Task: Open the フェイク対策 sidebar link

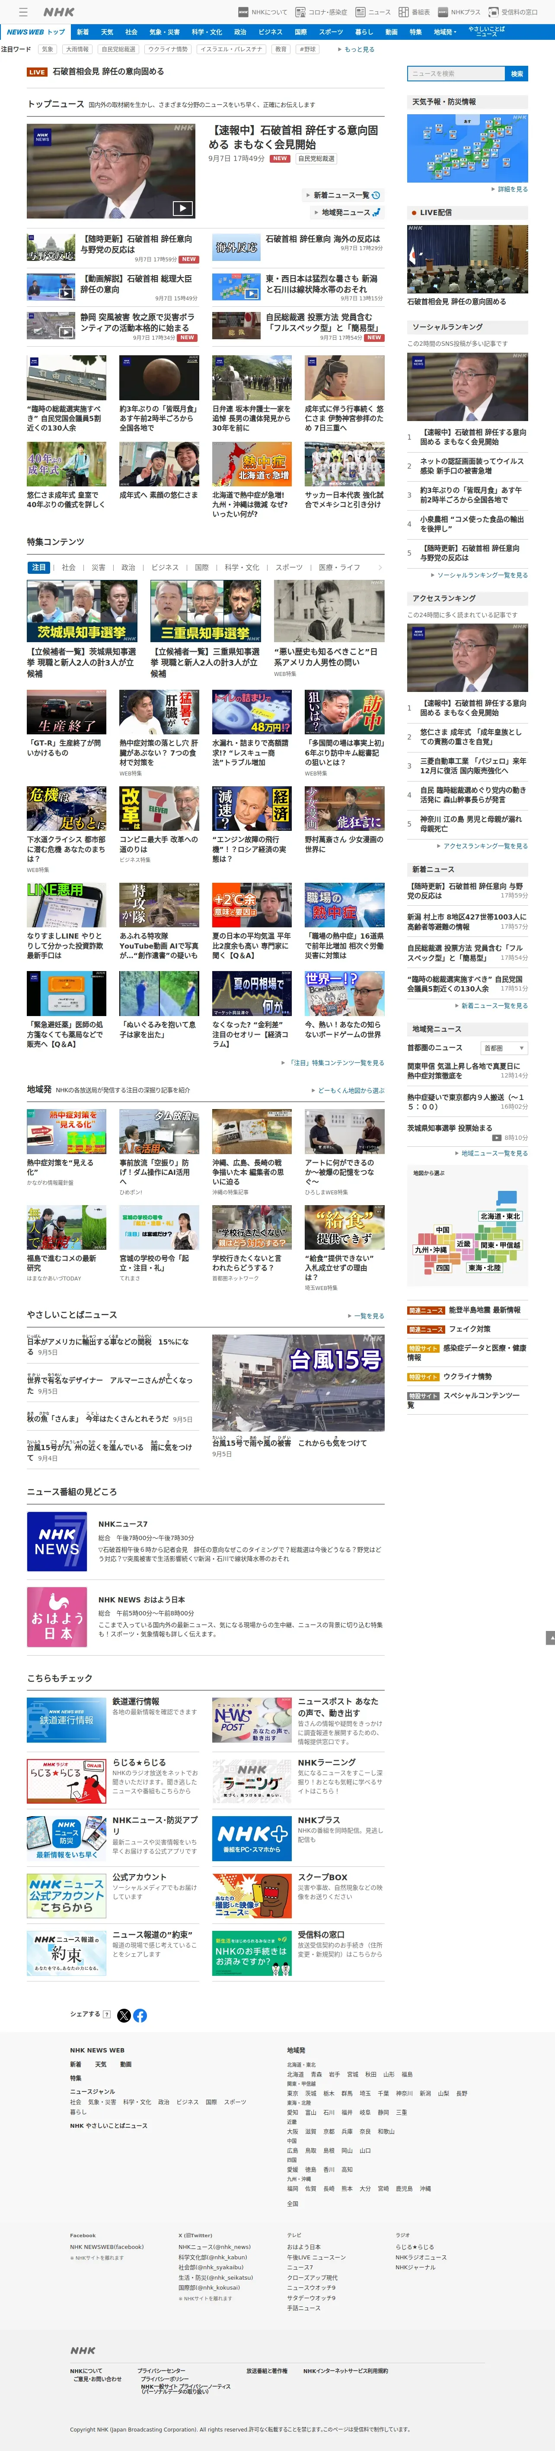Action: 469,1329
